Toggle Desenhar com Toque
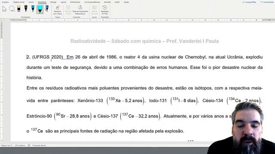 click(58, 10)
